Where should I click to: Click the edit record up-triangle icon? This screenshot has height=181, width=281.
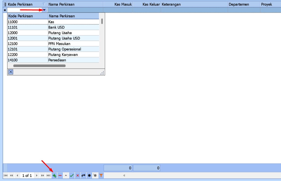pyautogui.click(x=66, y=176)
